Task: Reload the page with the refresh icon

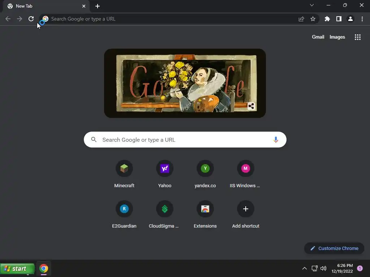Action: click(x=31, y=19)
